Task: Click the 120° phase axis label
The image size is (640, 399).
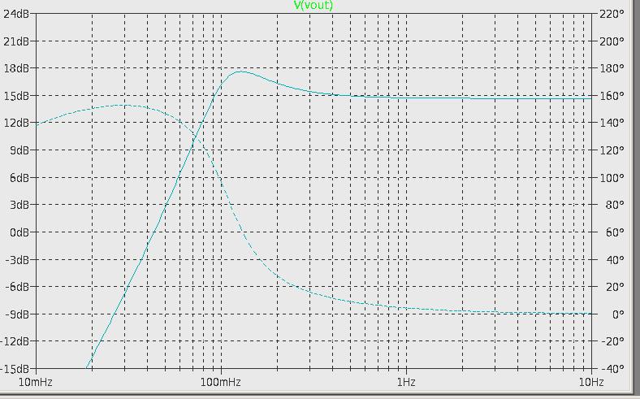Action: pyautogui.click(x=612, y=150)
